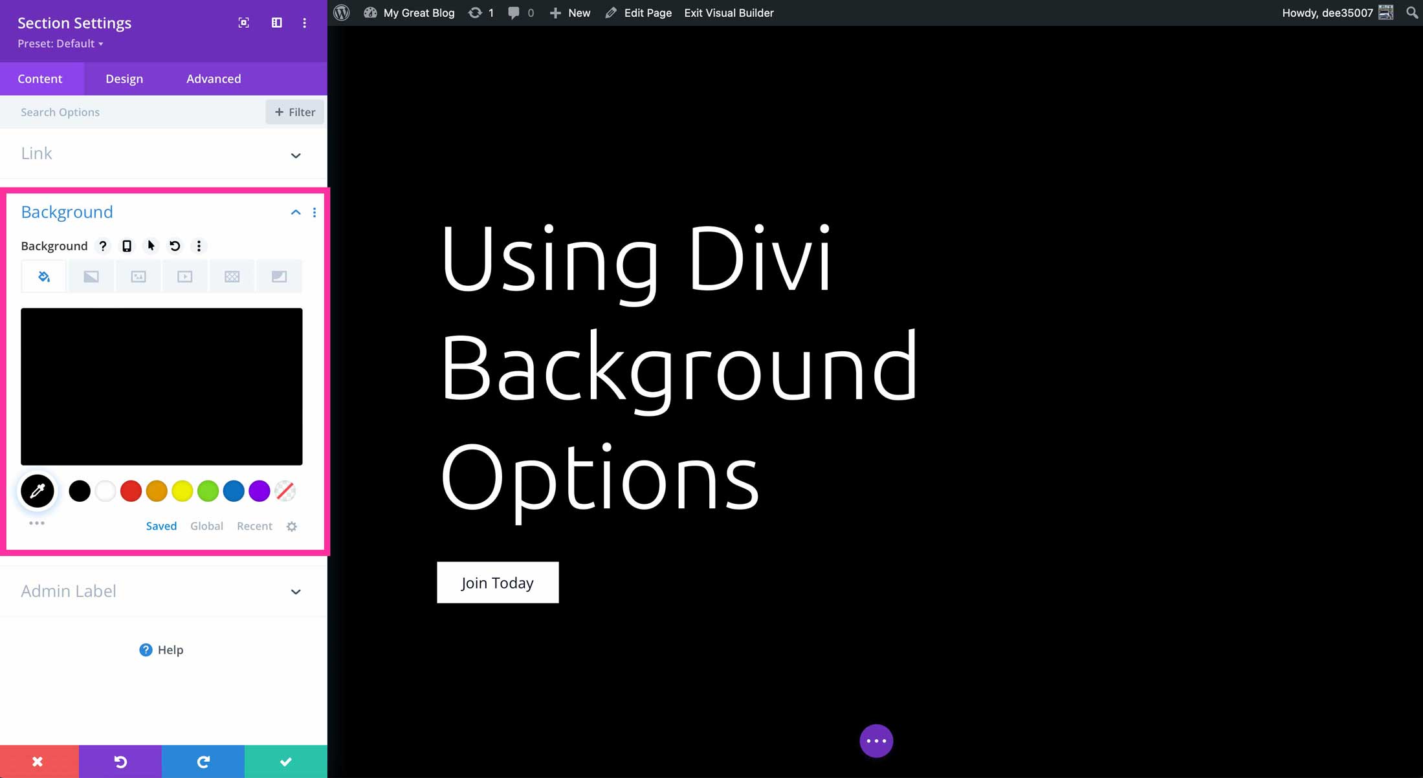Click the black color swatch
The width and height of the screenshot is (1423, 778).
[x=80, y=490]
